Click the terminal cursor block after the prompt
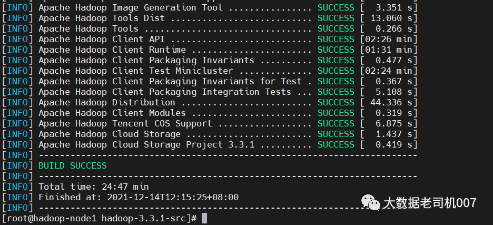The width and height of the screenshot is (493, 225). coord(204,218)
